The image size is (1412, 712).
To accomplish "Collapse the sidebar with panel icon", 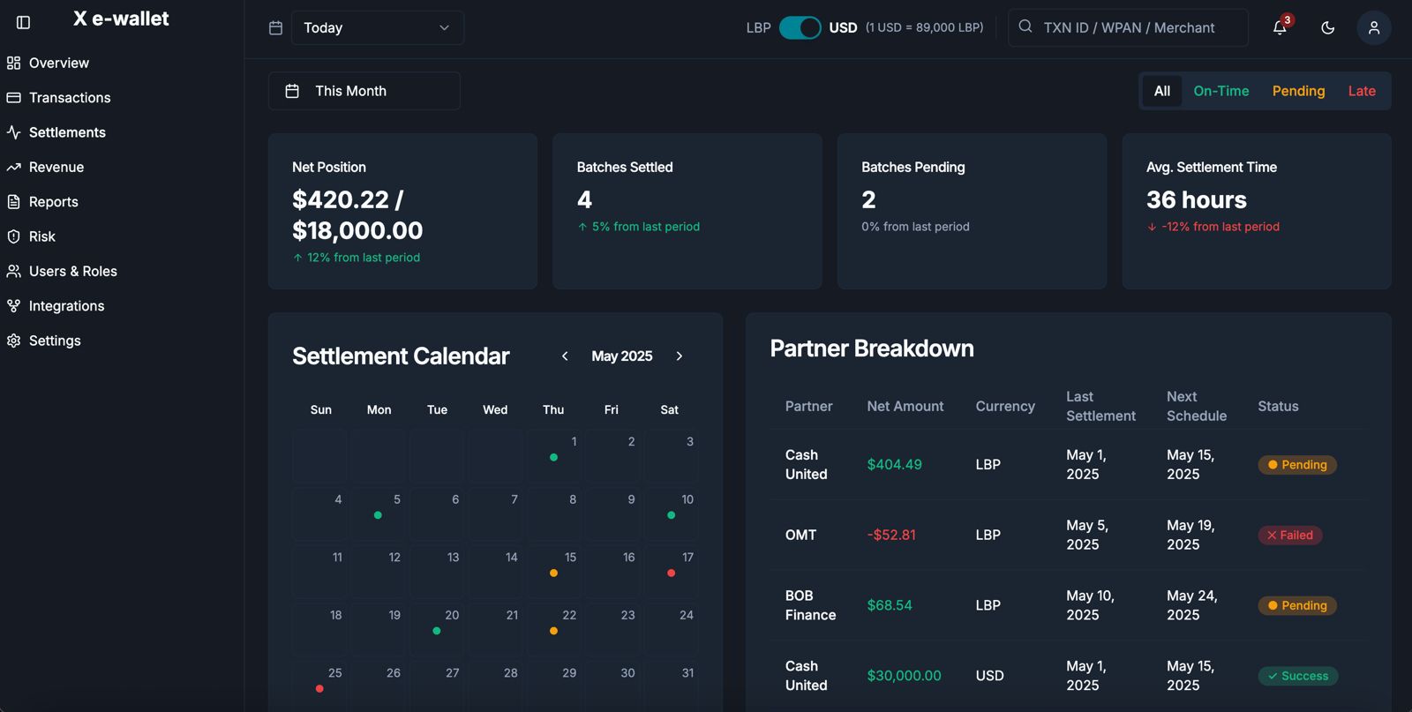I will tap(24, 22).
